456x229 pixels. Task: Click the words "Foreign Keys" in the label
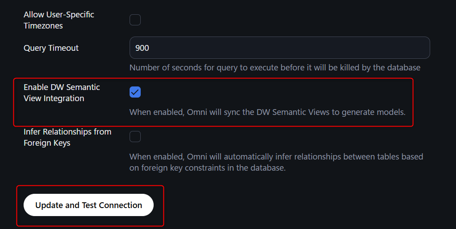click(47, 143)
